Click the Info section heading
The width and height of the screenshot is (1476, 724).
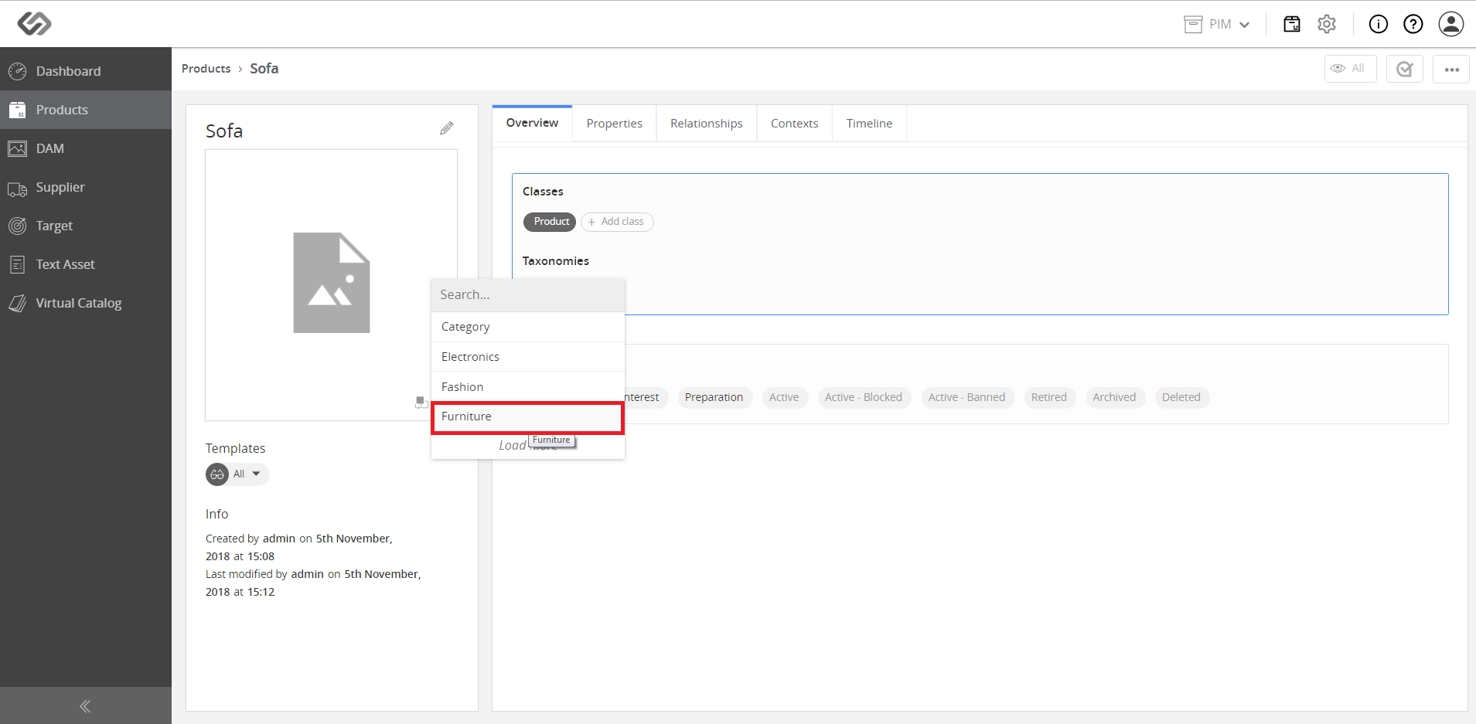[x=216, y=514]
